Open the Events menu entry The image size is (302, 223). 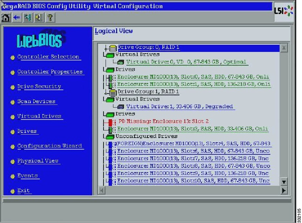(28, 176)
